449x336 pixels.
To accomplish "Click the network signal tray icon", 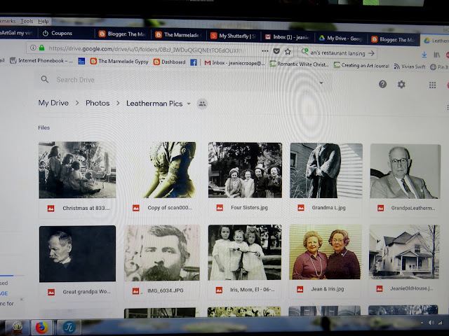I will [440, 323].
